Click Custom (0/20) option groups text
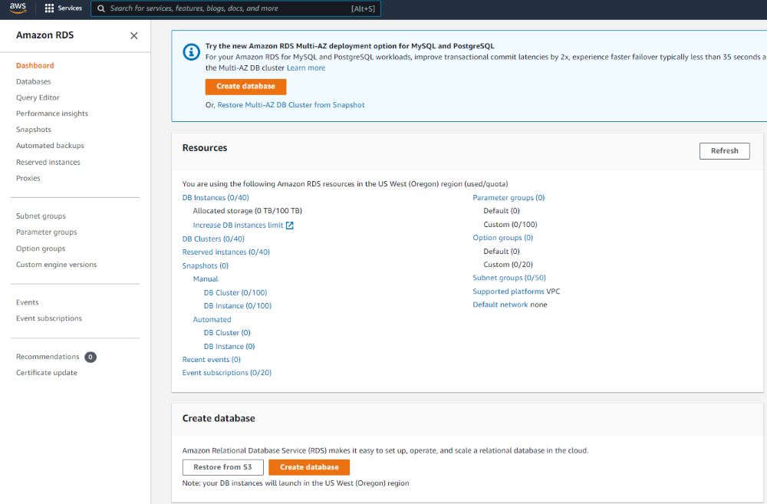 (508, 265)
